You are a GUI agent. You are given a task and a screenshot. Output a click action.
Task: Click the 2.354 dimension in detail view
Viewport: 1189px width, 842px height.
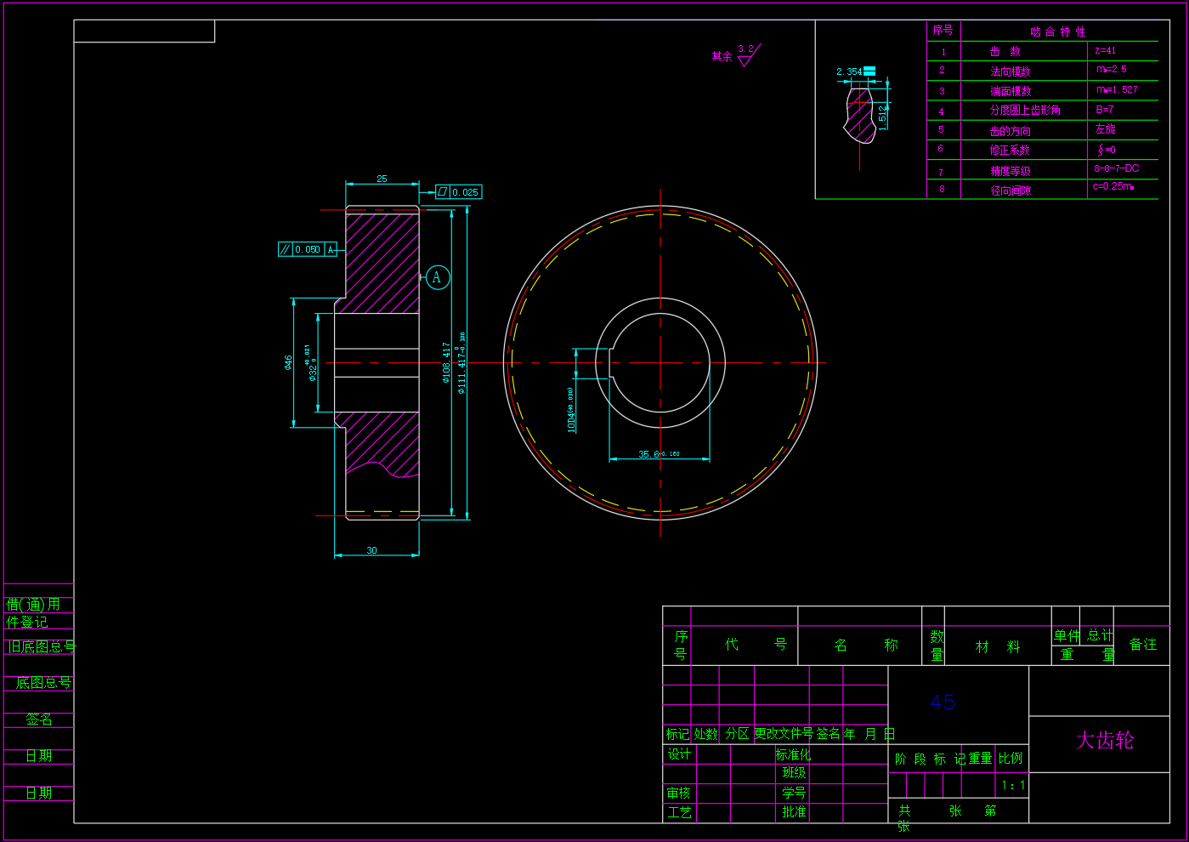coord(848,71)
